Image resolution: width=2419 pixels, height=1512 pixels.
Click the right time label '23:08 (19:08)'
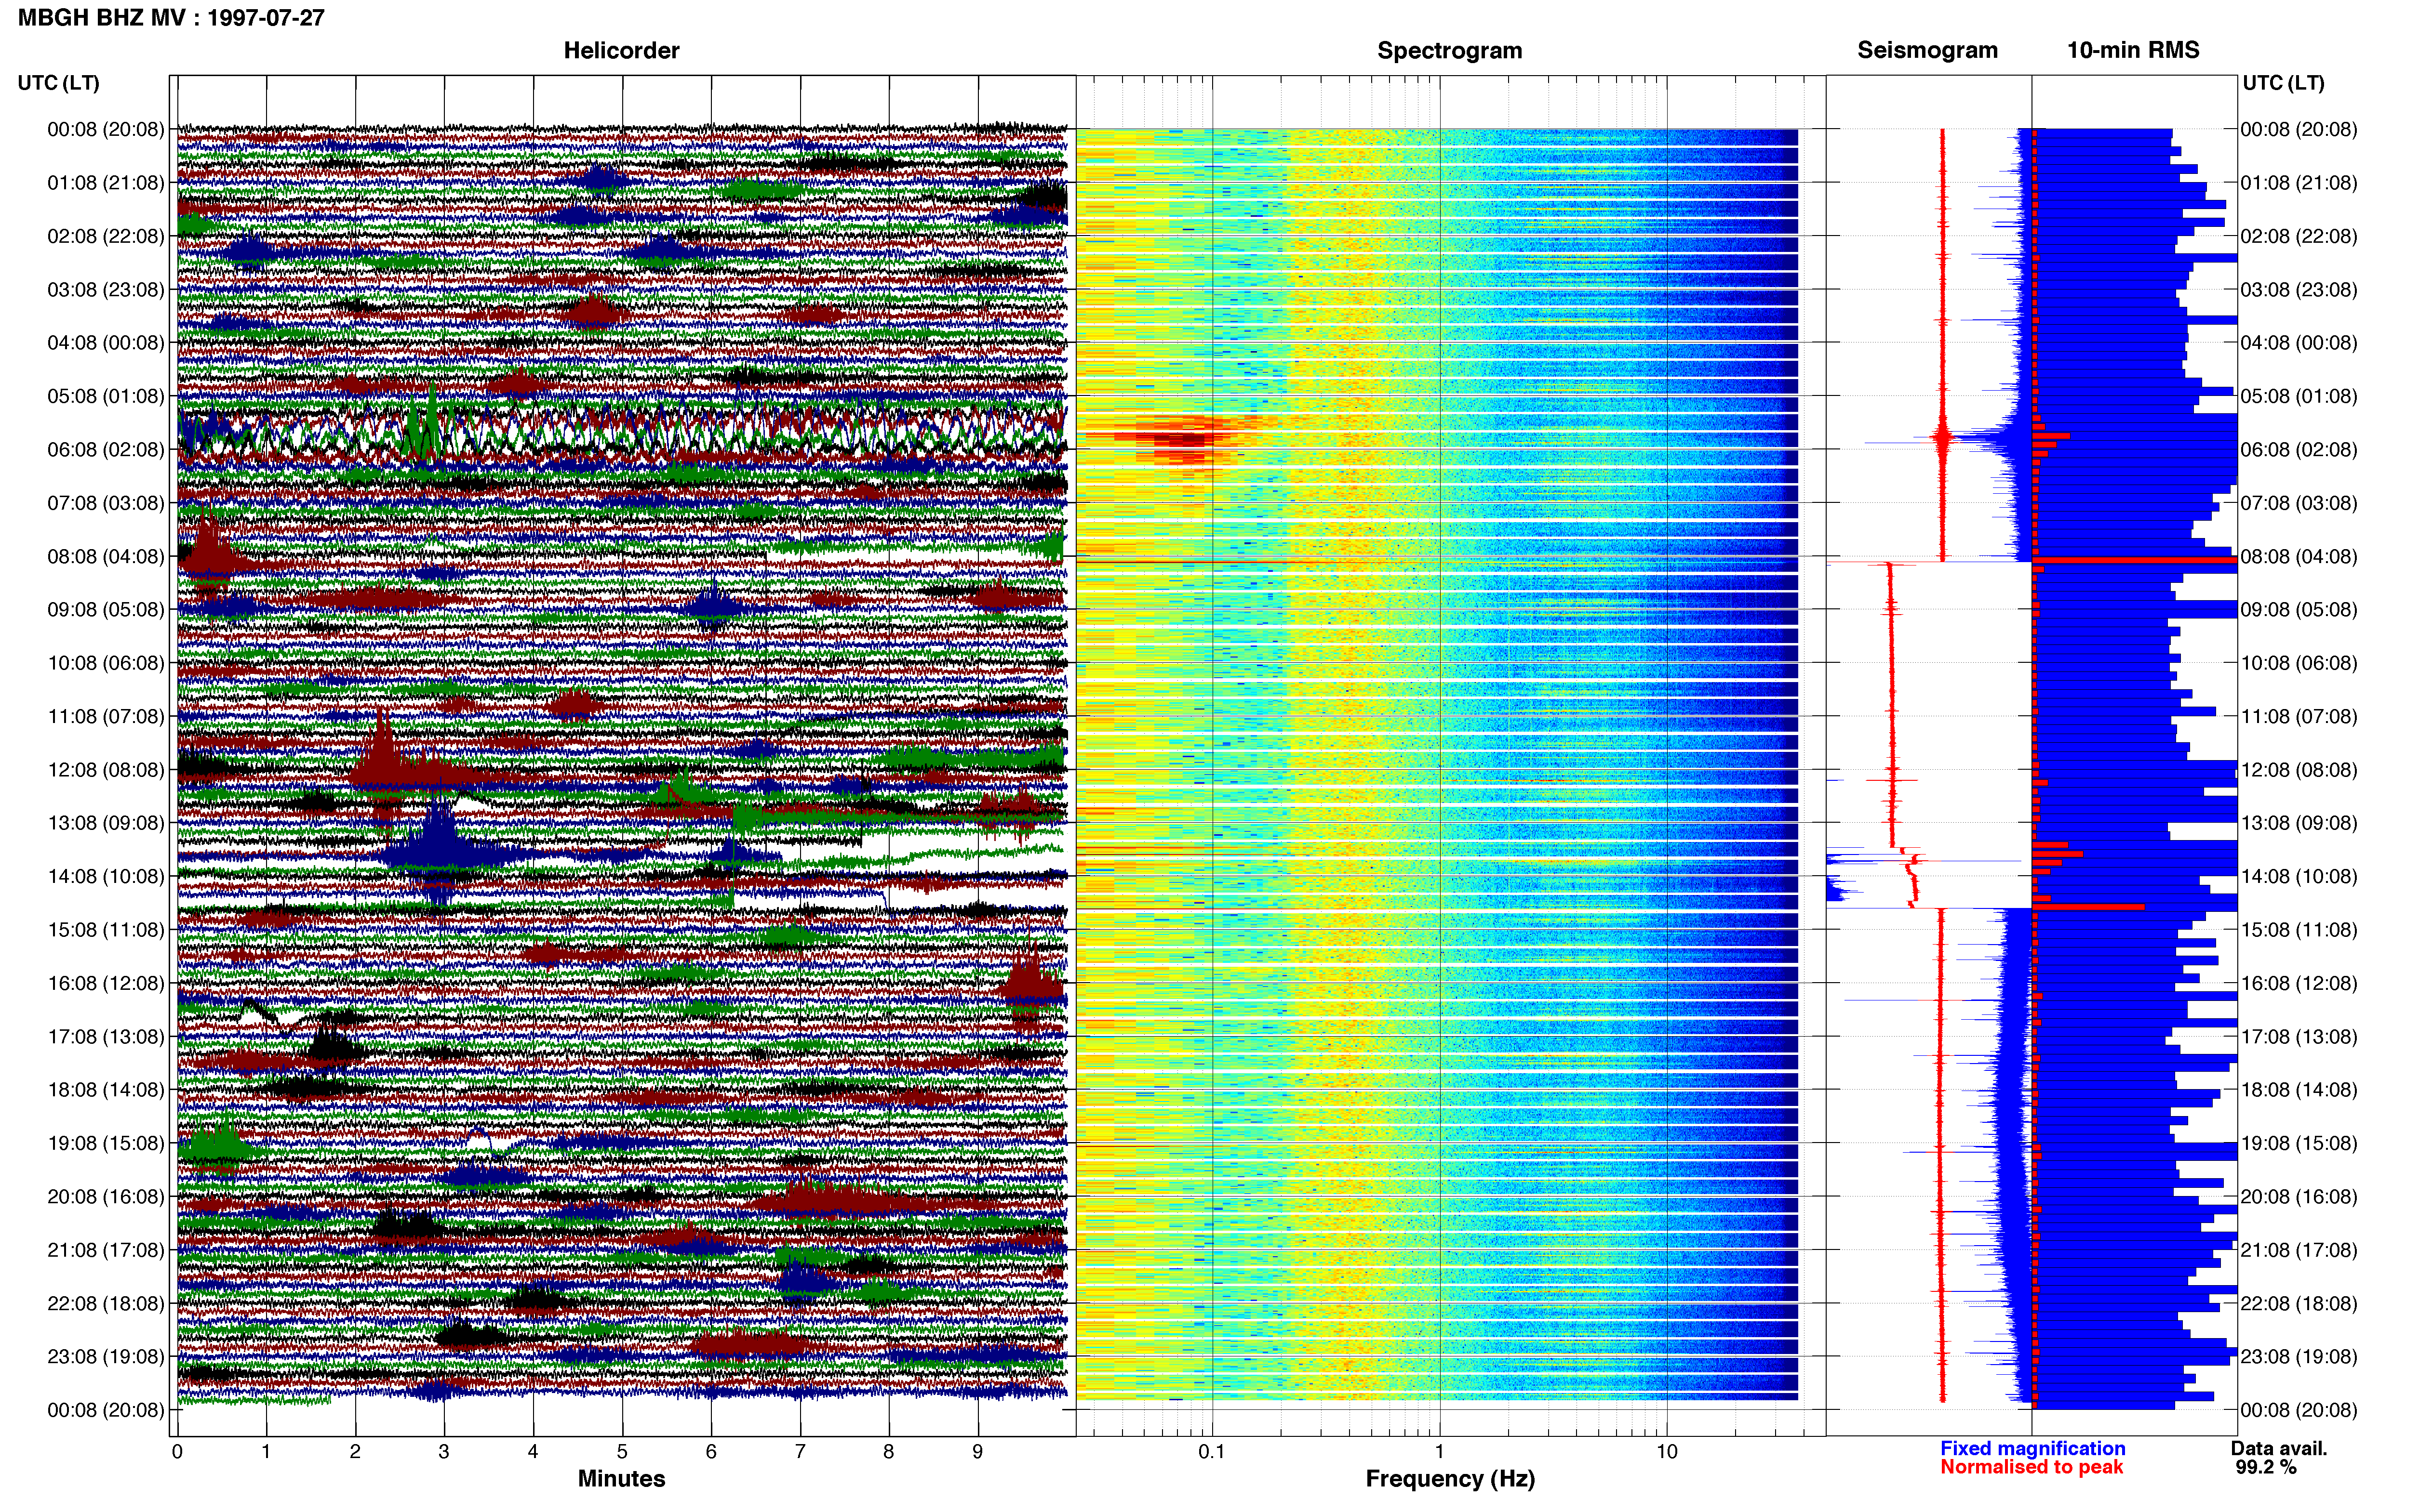click(2299, 1356)
